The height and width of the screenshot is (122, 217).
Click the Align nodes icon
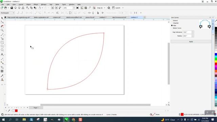pyautogui.click(x=98, y=13)
